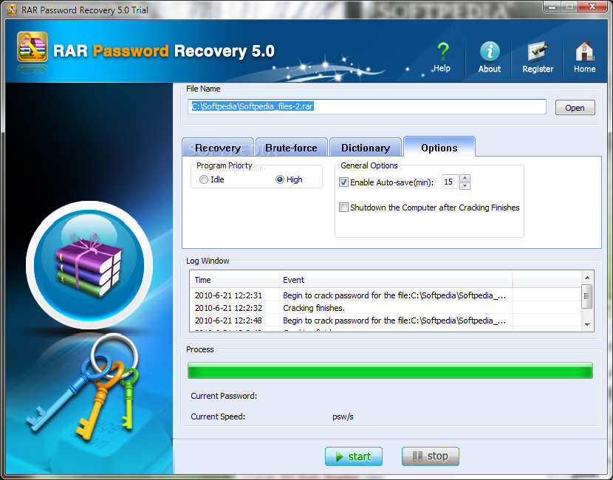Click the auto-save minutes field showing 15
This screenshot has height=480, width=613.
pos(450,182)
